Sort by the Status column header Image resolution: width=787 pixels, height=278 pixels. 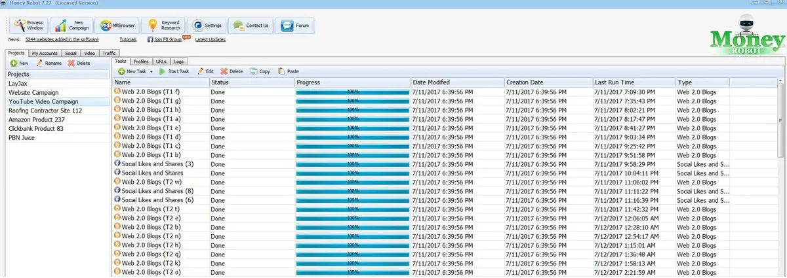[252, 82]
